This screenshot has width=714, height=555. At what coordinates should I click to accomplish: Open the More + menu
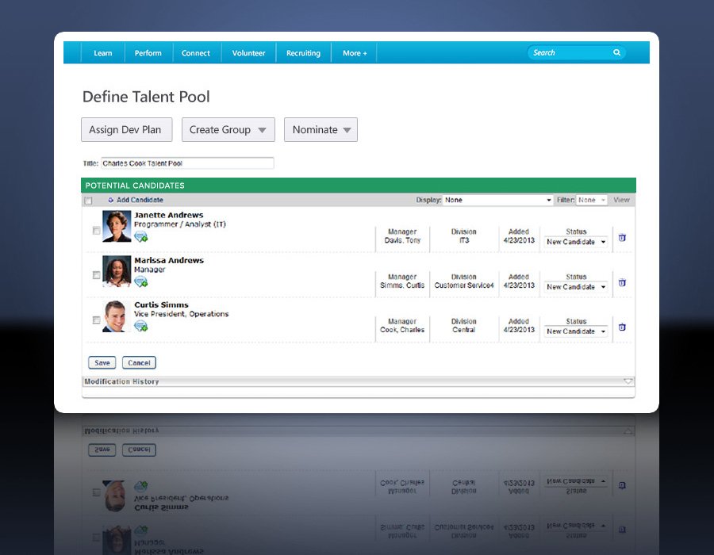click(355, 53)
